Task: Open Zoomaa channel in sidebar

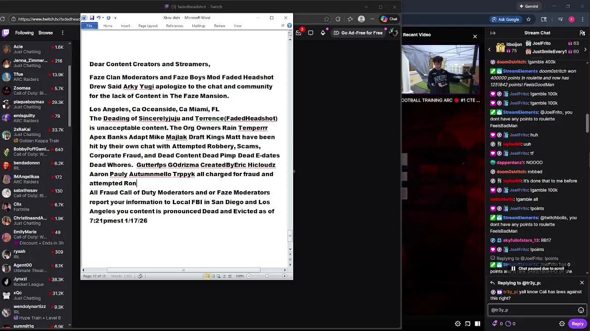Action: pos(35,91)
